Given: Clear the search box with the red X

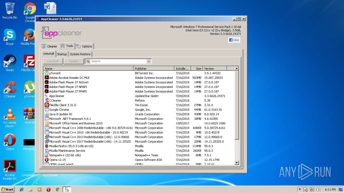Looking at the screenshot, I should click(149, 61).
